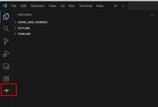Open the Edit menu

click(24, 6)
